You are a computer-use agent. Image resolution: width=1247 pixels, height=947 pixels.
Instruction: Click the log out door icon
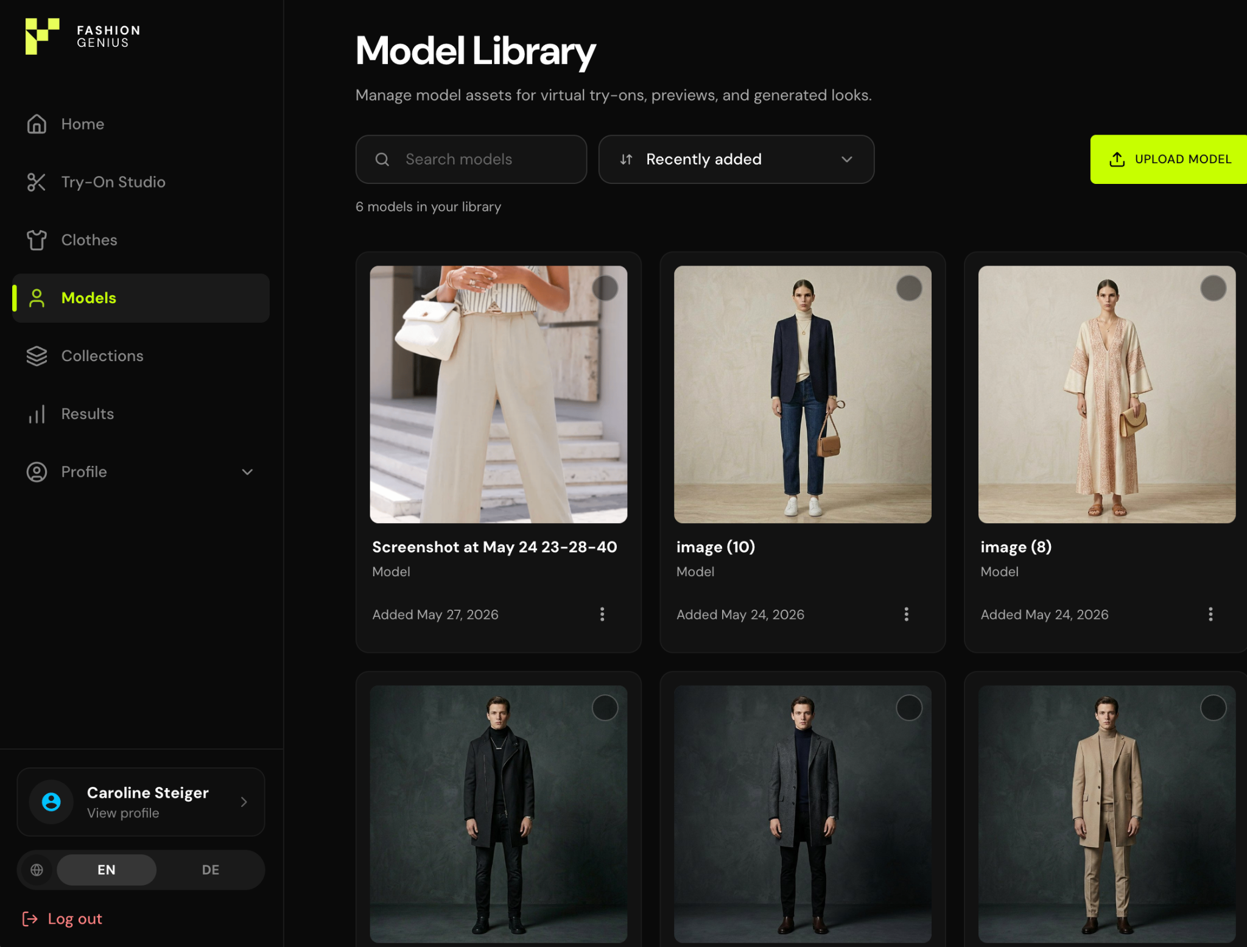coord(30,919)
